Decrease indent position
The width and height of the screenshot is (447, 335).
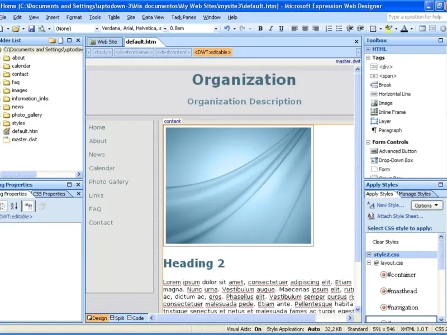pyautogui.click(x=350, y=28)
